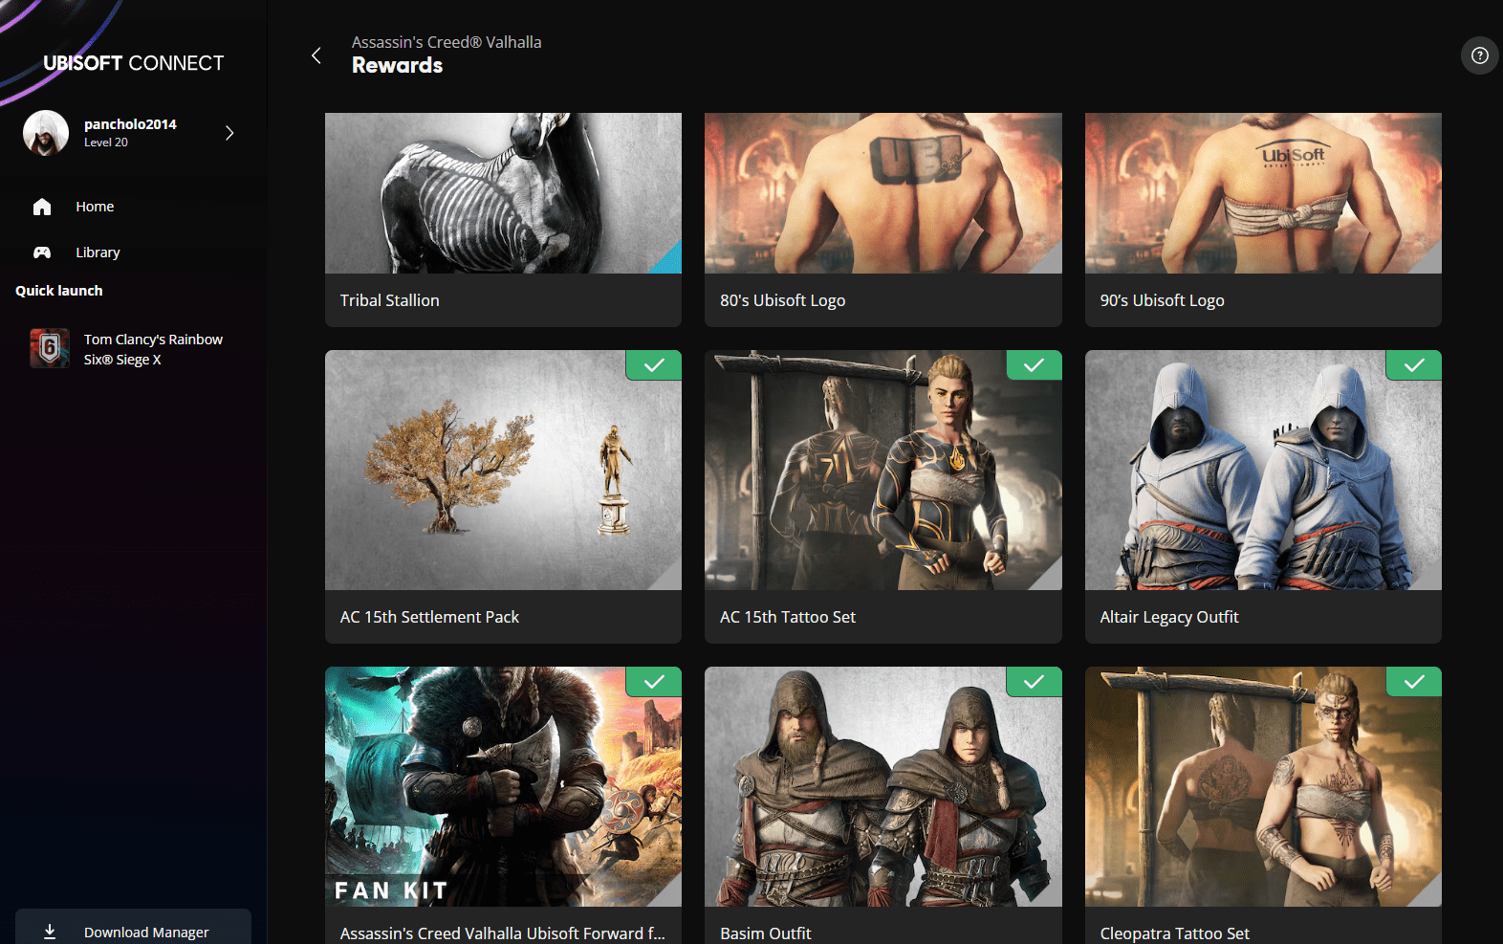
Task: Click the back arrow beside Rewards
Action: 316,55
